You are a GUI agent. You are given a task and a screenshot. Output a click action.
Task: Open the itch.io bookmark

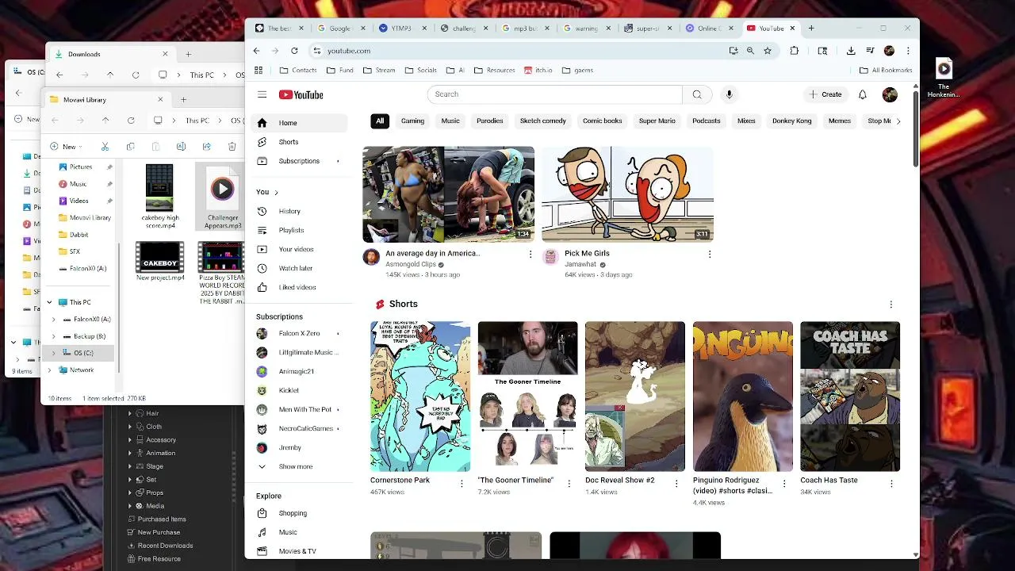point(538,70)
